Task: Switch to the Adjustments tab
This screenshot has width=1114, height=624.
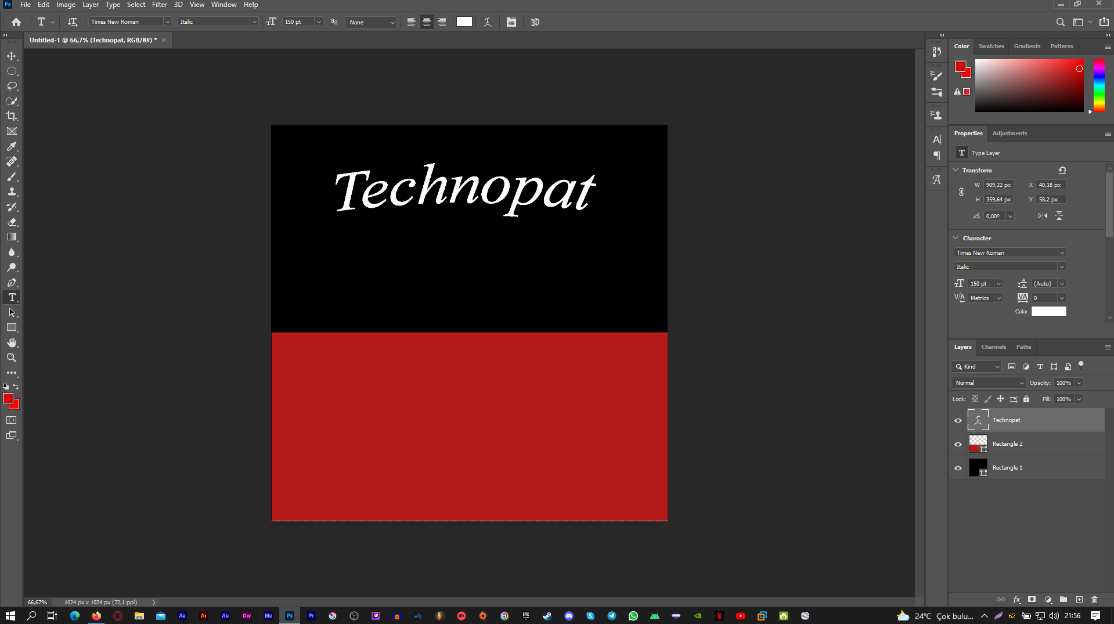Action: pos(1010,134)
